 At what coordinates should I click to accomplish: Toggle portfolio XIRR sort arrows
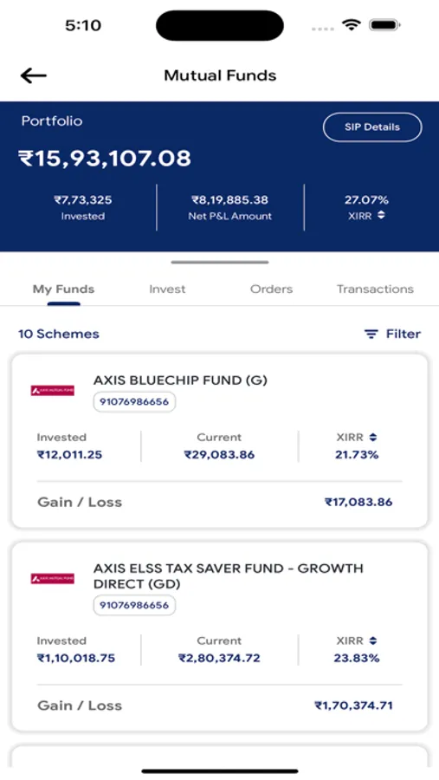click(x=381, y=216)
